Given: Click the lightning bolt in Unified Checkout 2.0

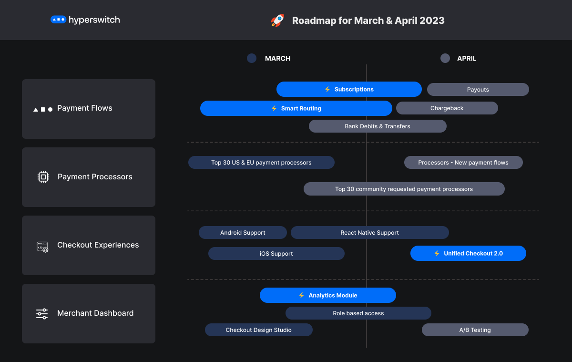Looking at the screenshot, I should coord(437,253).
